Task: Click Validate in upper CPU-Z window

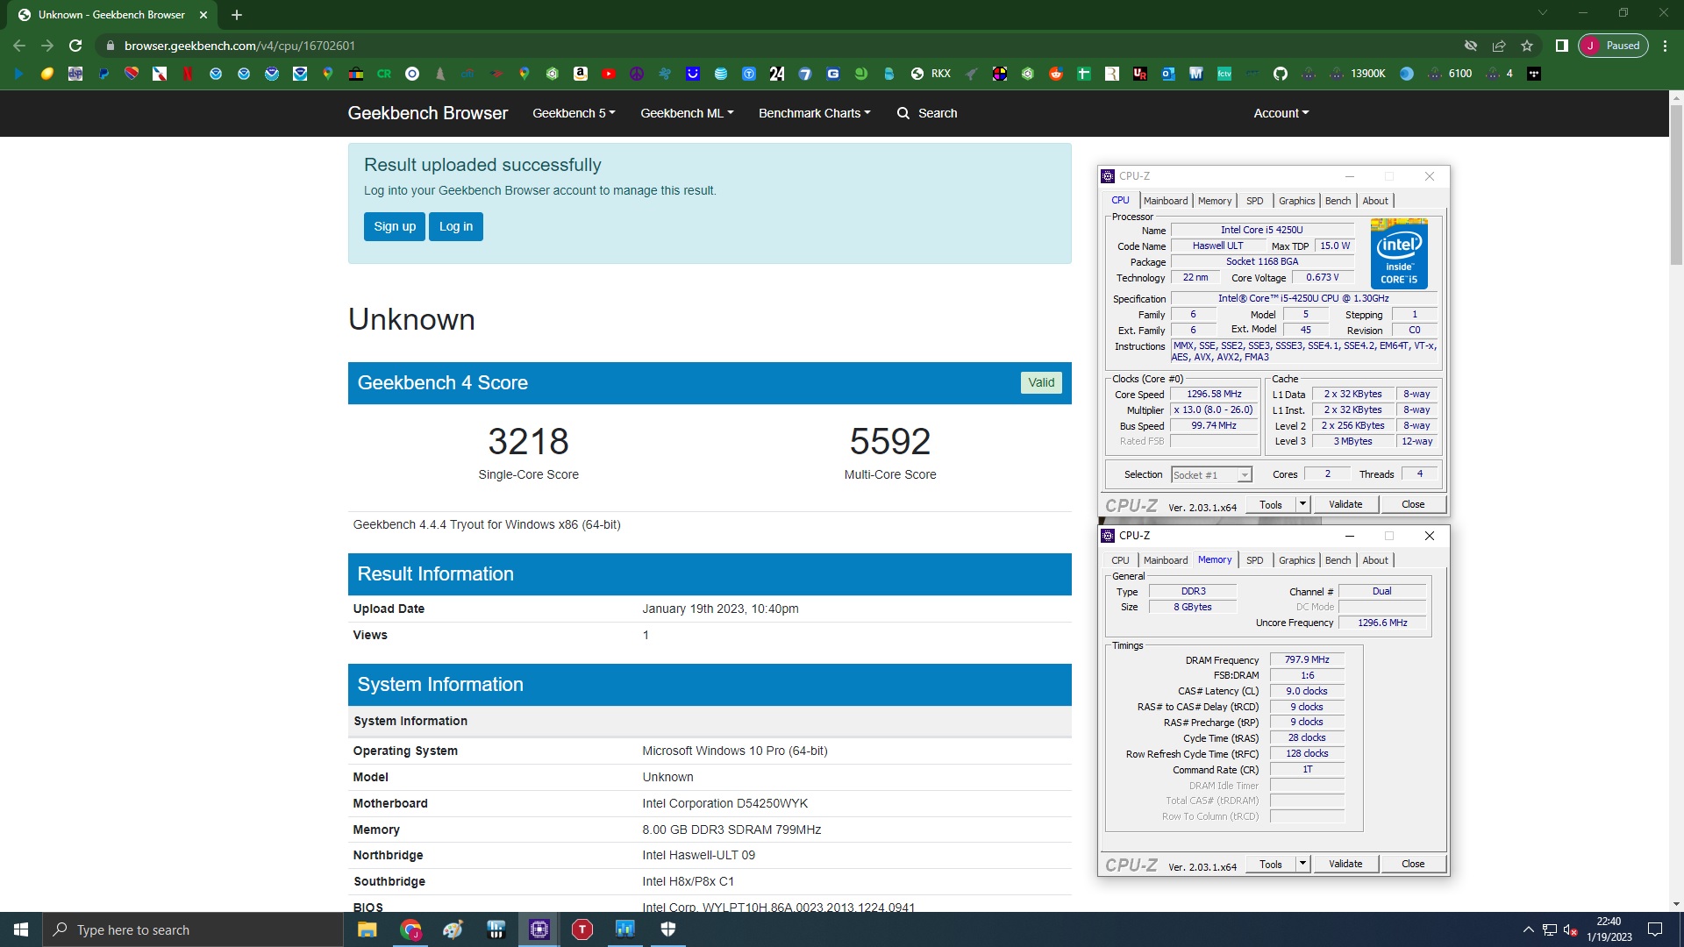Action: click(x=1345, y=504)
